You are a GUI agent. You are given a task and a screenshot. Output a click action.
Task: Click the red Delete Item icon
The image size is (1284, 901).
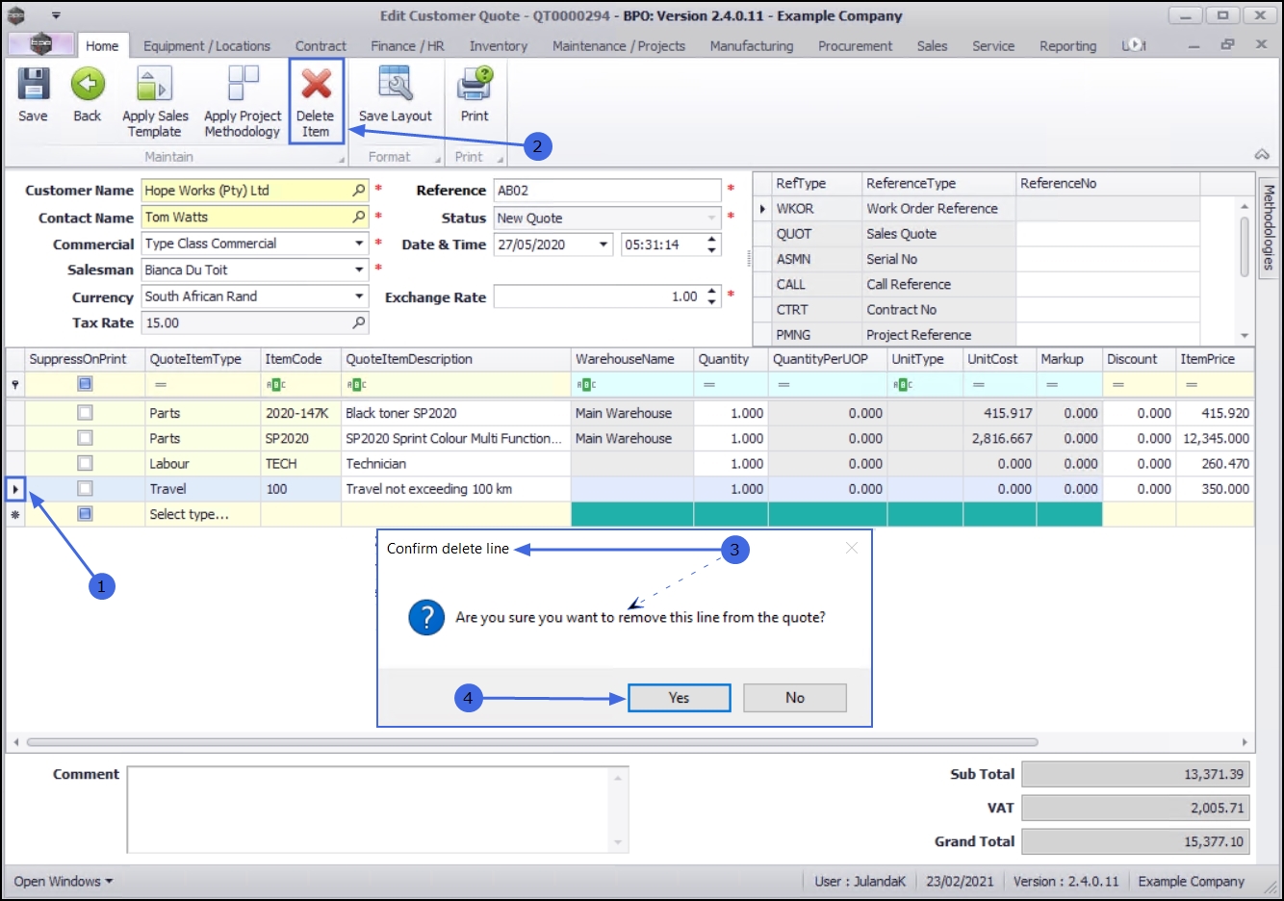tap(316, 86)
